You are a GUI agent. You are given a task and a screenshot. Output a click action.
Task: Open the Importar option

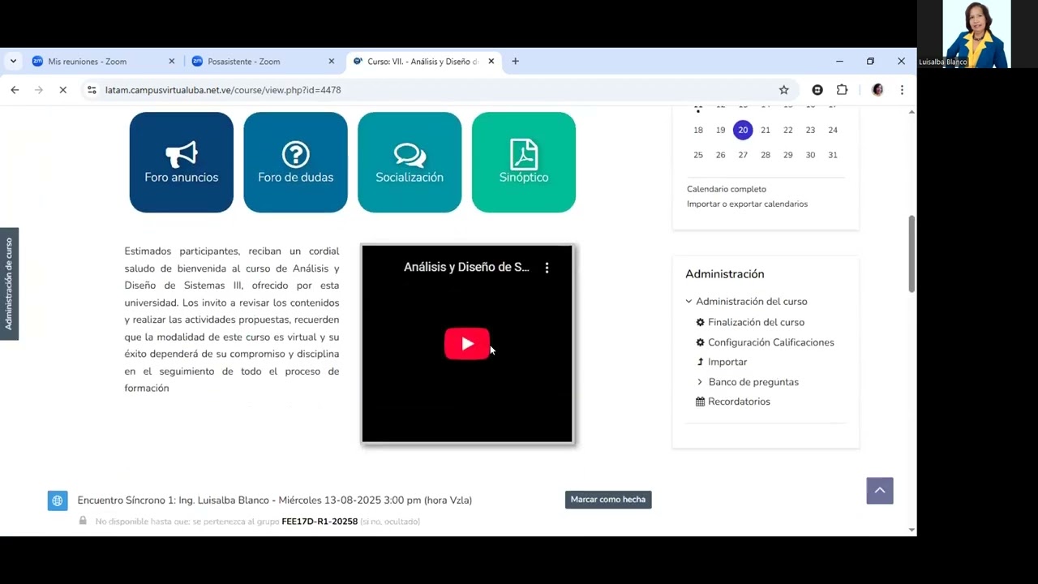point(727,363)
